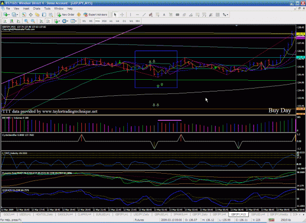Select the M1 timeframe

pyautogui.click(x=84, y=21)
